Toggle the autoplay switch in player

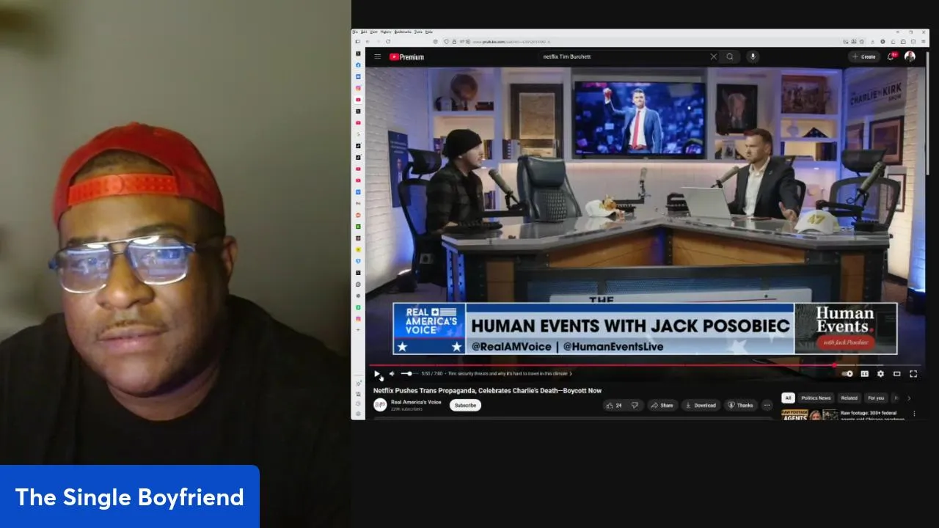tap(847, 374)
